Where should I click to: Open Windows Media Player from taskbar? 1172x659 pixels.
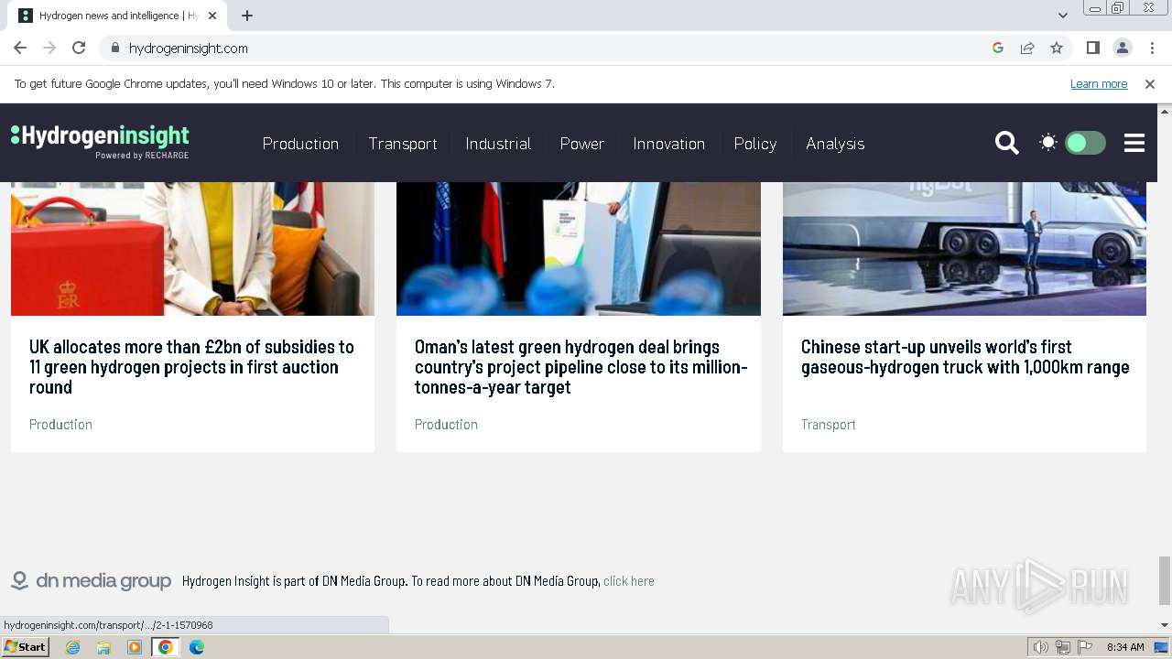pyautogui.click(x=135, y=647)
